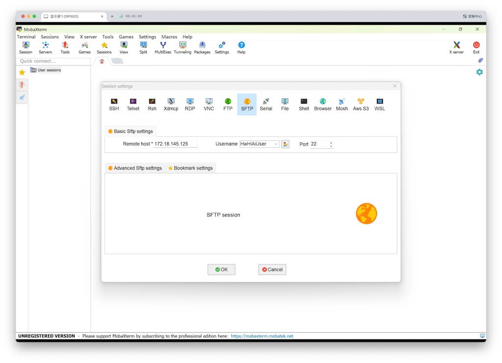Choose the Telnet session type

(x=133, y=104)
